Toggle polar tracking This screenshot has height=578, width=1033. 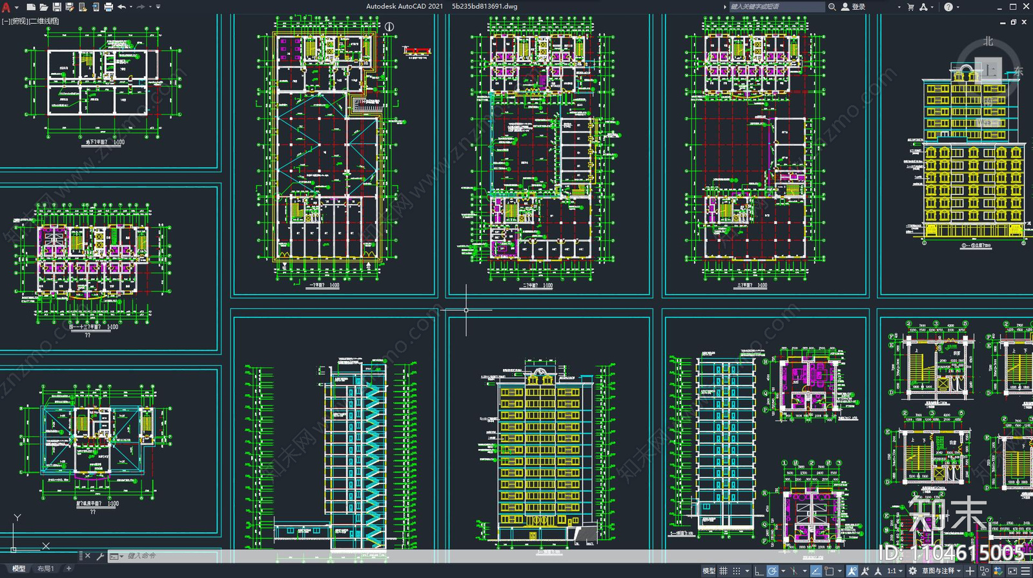pyautogui.click(x=772, y=571)
